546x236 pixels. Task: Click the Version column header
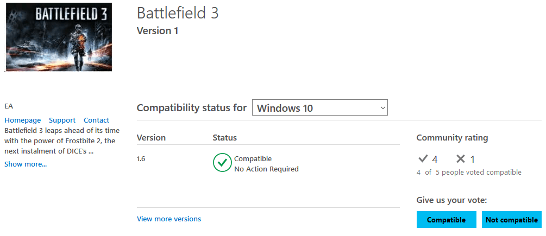point(151,138)
